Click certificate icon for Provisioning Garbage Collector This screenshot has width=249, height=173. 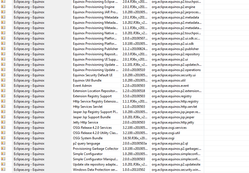[x=3, y=148]
